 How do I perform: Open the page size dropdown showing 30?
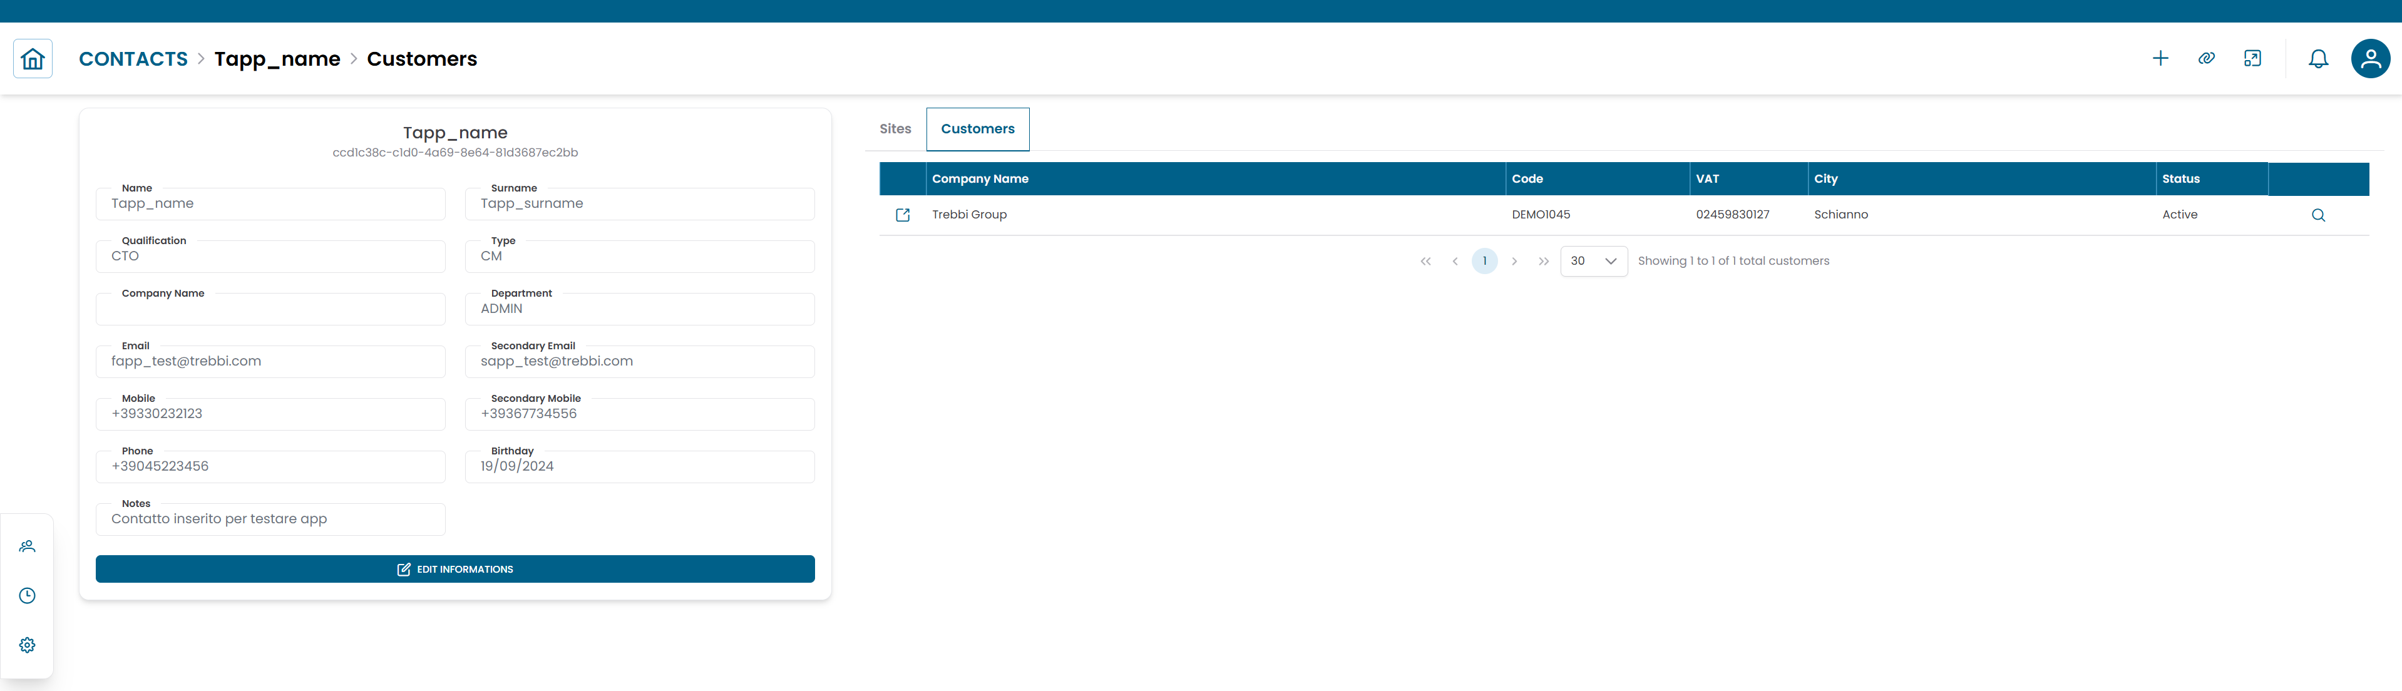click(x=1594, y=261)
